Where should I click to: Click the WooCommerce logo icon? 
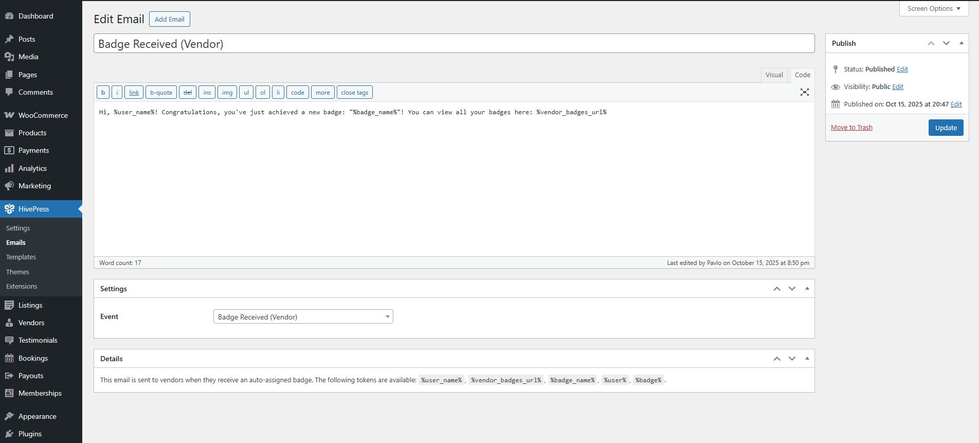pos(9,115)
